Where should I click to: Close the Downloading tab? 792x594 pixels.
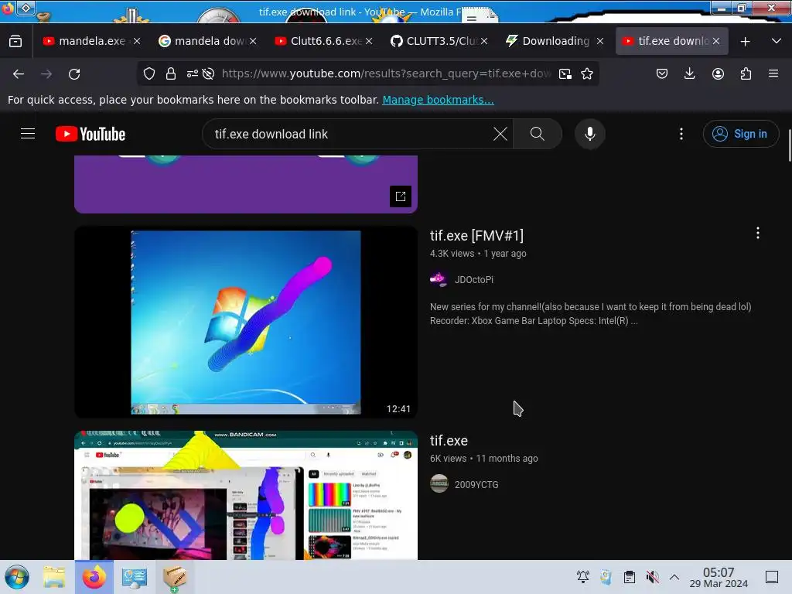tap(600, 42)
